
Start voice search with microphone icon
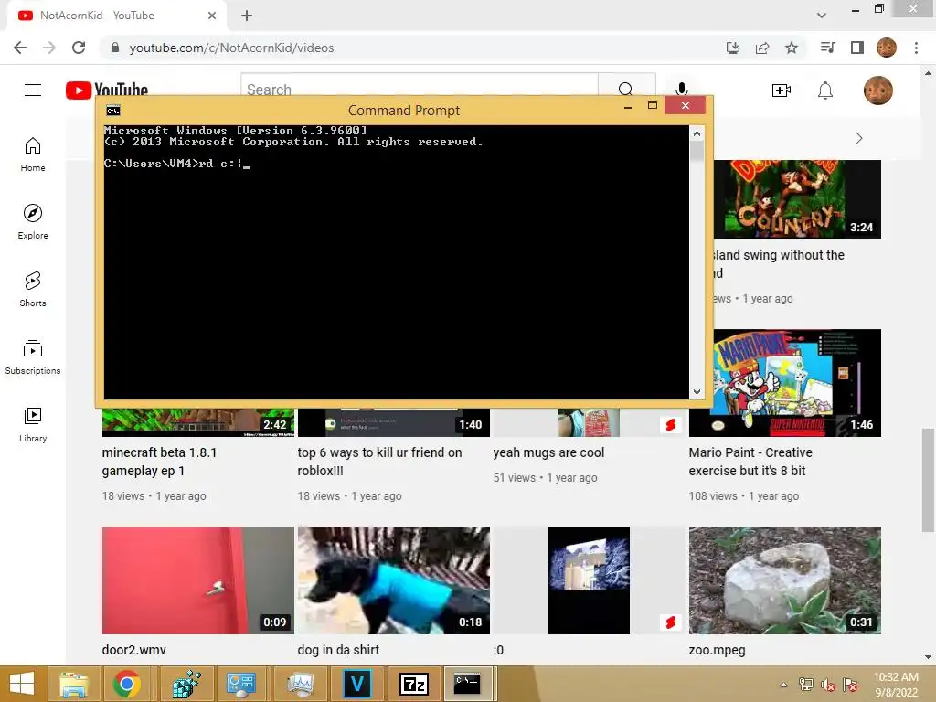pos(681,90)
